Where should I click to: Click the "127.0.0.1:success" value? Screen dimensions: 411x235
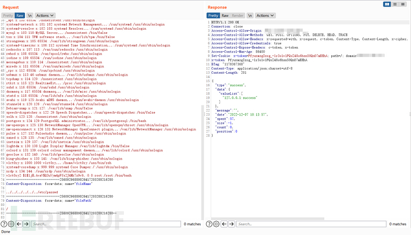pos(240,98)
